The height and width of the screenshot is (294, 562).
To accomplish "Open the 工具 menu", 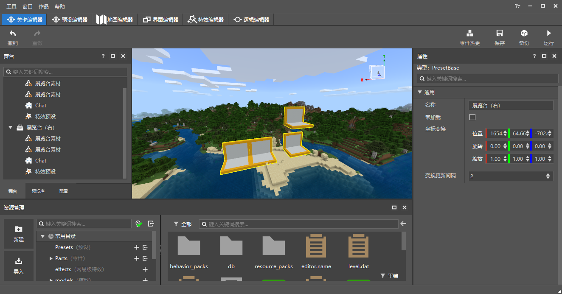I will pyautogui.click(x=11, y=7).
